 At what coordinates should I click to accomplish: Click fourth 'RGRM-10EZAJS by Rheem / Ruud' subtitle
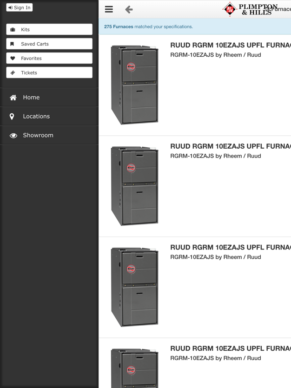[x=216, y=358]
